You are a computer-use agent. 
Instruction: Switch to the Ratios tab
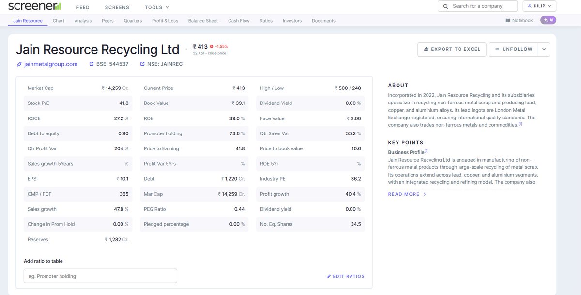(266, 21)
